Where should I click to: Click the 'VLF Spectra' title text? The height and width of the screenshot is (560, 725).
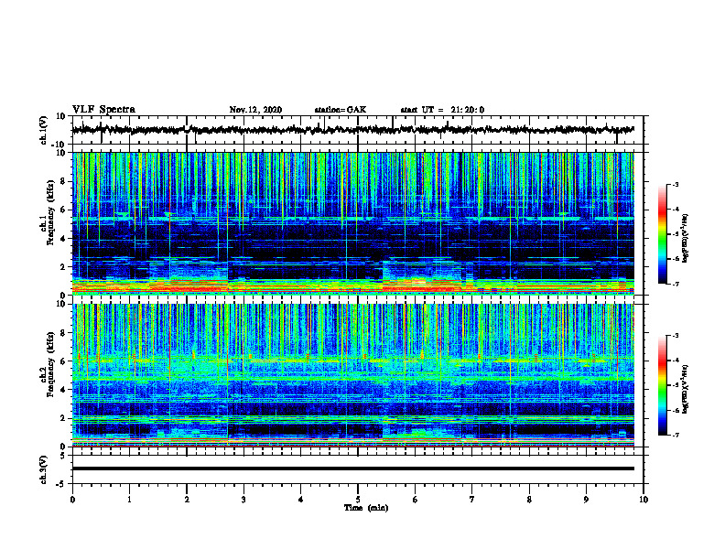tap(103, 109)
